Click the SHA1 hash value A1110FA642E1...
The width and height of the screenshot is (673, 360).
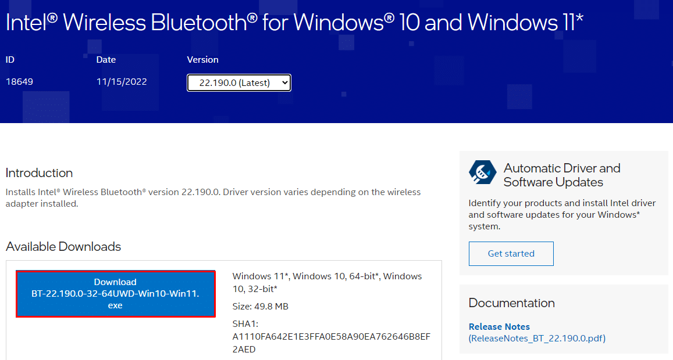pos(331,343)
